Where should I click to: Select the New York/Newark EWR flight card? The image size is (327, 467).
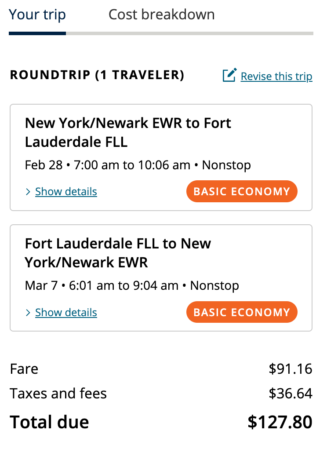pyautogui.click(x=161, y=156)
